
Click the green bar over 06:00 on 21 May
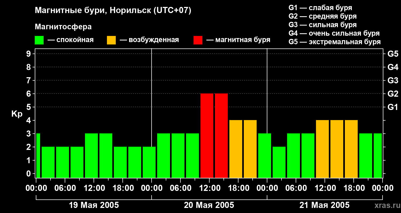coord(294,155)
